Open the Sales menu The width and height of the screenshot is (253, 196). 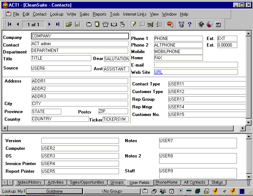[x=84, y=14]
